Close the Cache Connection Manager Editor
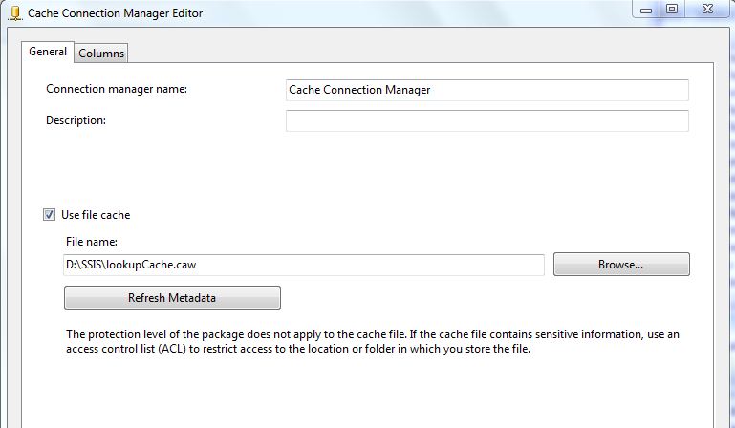The width and height of the screenshot is (735, 428). tap(710, 9)
